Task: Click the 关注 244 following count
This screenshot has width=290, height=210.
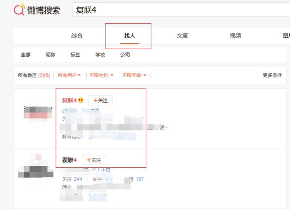Action: point(72,179)
